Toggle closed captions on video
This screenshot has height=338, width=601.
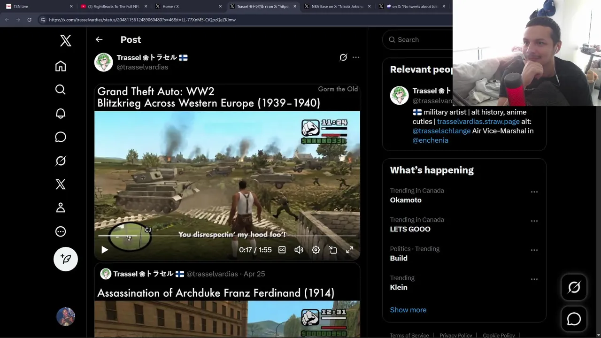[282, 250]
